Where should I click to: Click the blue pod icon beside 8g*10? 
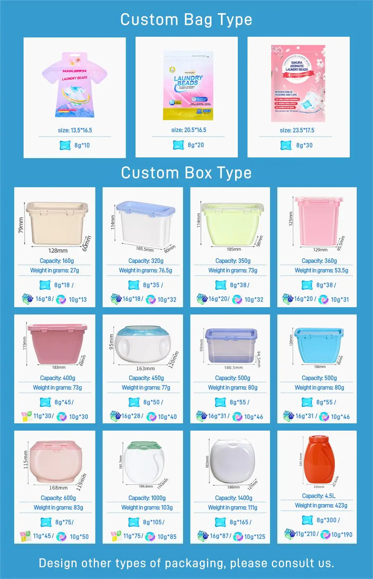click(65, 145)
